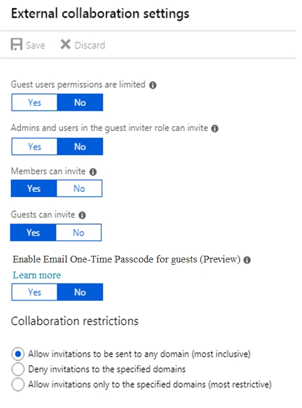Switch Guests can invite to No
Screen dimensions: 302x408
click(x=79, y=233)
